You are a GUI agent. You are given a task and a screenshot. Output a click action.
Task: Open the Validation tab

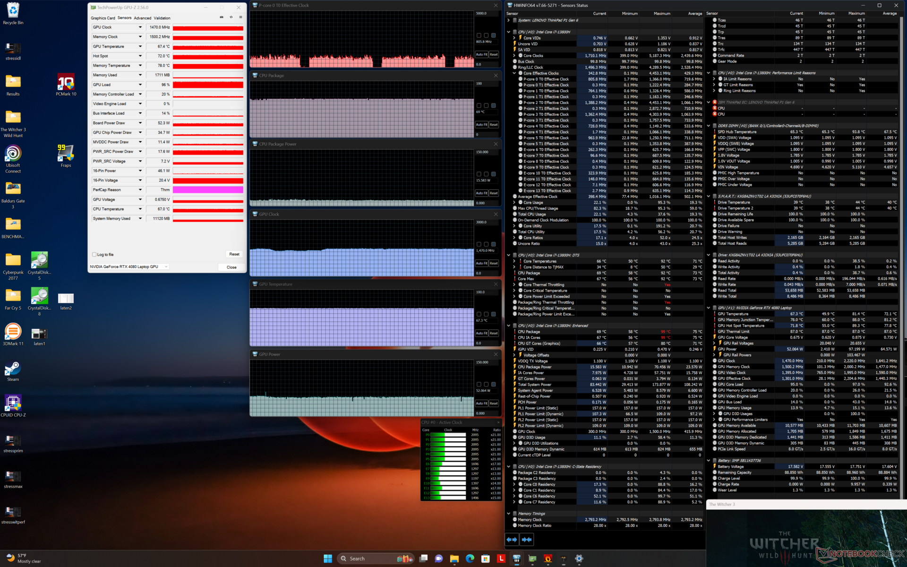(162, 18)
